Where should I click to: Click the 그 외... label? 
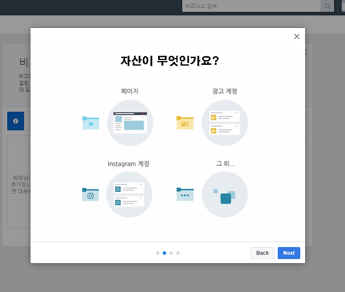coord(225,163)
